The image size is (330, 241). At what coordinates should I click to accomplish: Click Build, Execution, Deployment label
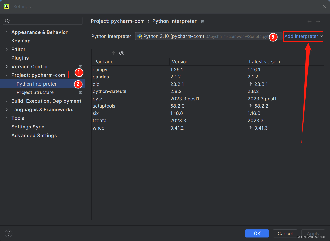click(x=46, y=101)
